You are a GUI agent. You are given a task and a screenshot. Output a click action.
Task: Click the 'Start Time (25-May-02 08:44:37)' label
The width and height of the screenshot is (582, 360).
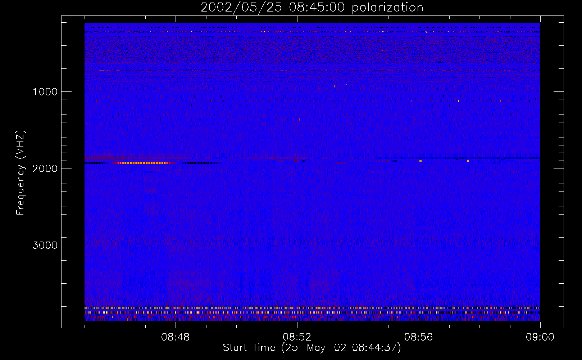(x=312, y=348)
